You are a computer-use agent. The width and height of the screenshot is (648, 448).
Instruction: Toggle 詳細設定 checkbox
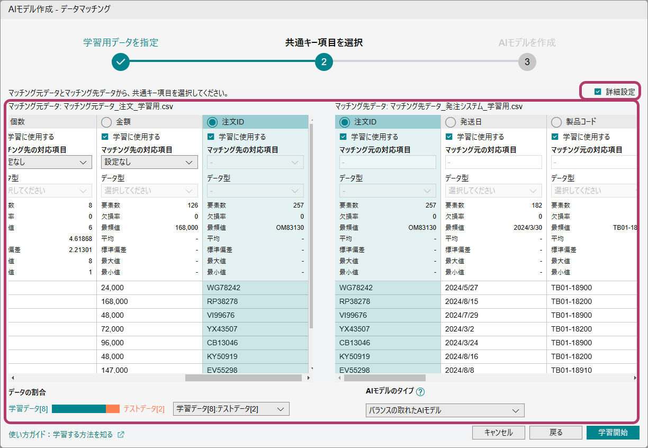[x=598, y=92]
